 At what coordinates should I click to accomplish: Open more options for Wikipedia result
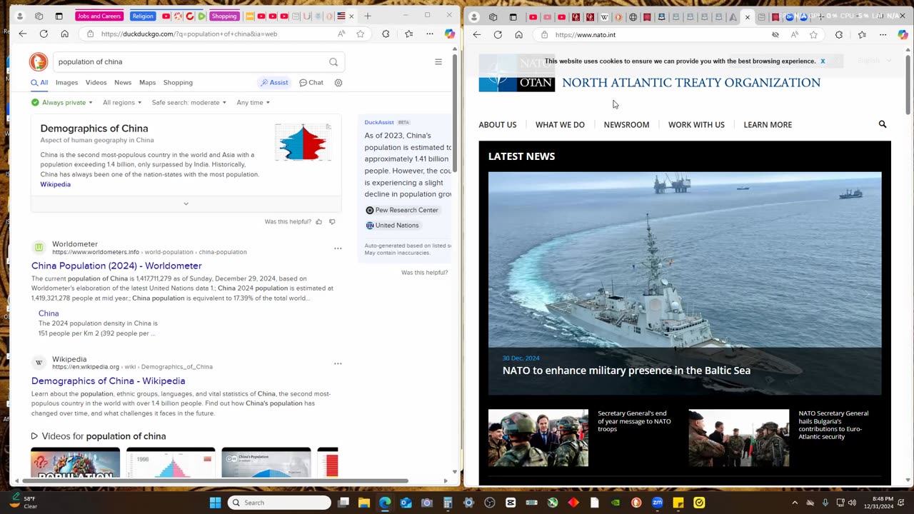338,363
